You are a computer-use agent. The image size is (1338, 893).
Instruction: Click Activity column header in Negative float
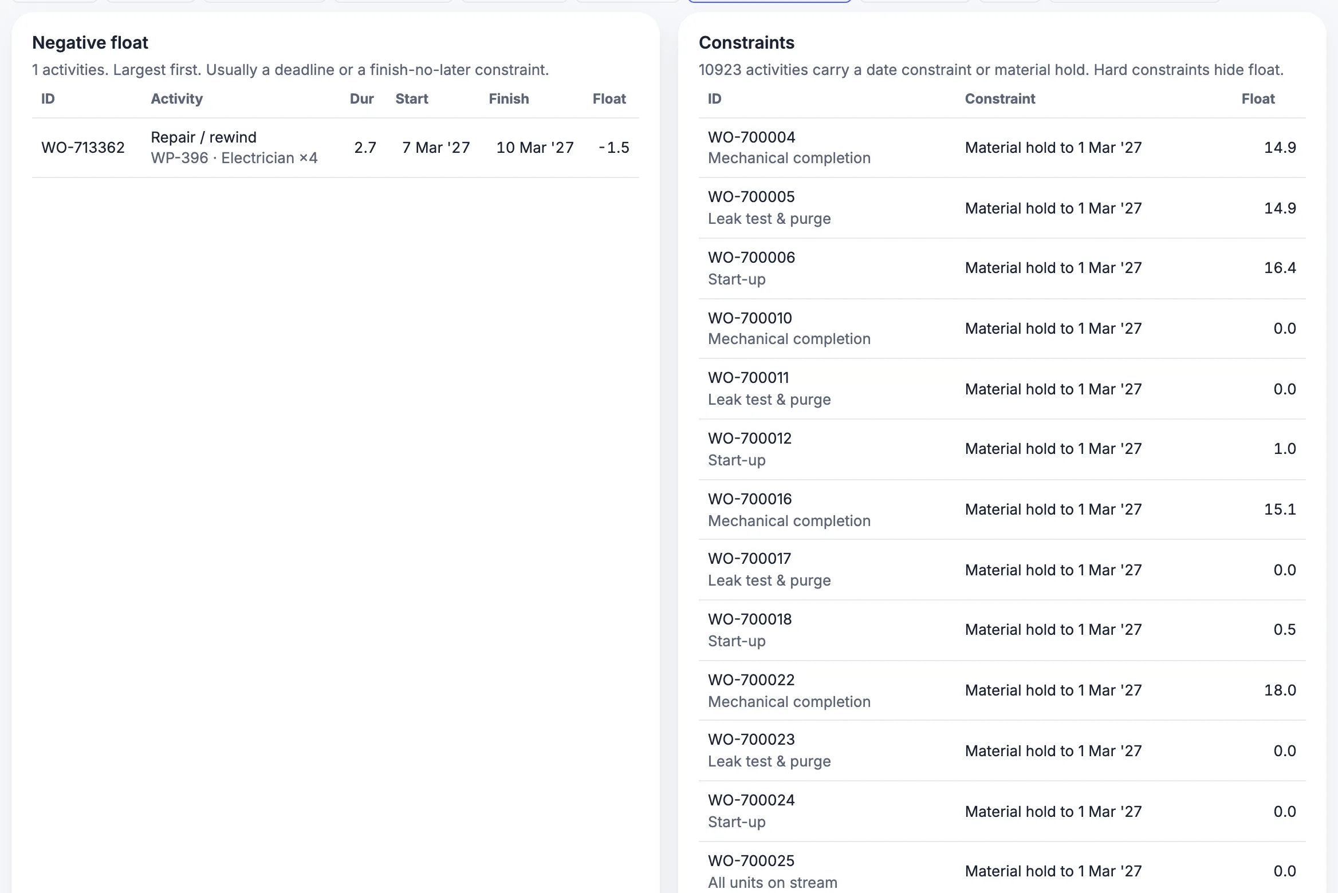tap(176, 99)
